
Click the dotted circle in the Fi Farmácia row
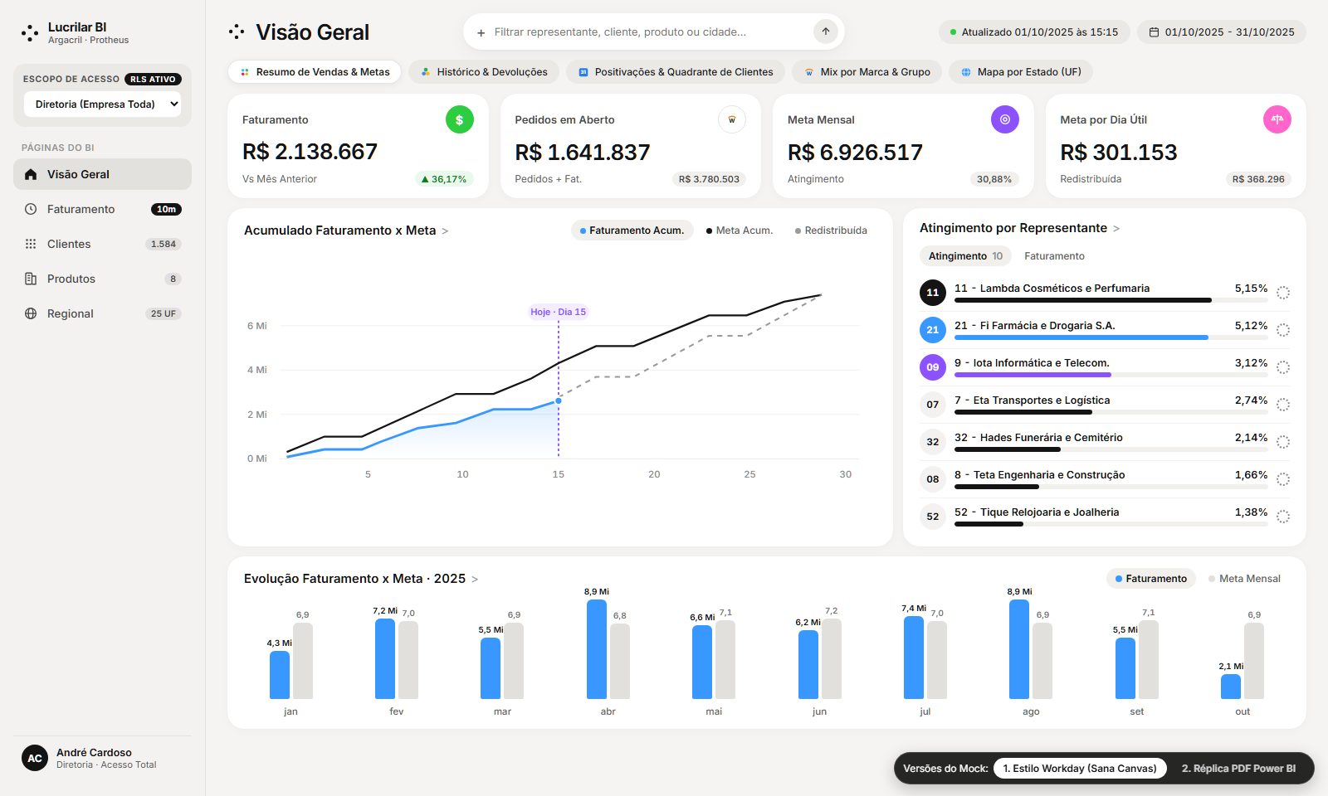tap(1283, 330)
